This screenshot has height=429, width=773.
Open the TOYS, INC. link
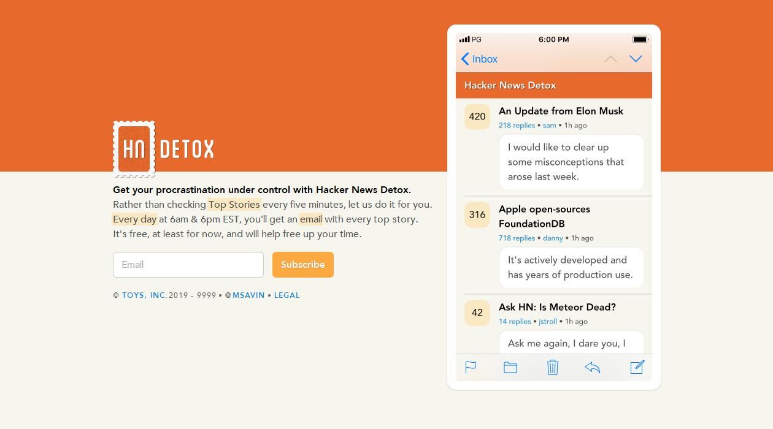point(144,295)
